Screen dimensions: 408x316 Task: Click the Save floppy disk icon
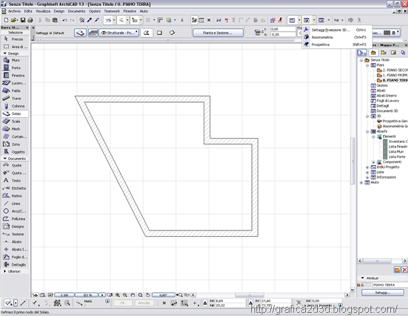click(23, 20)
